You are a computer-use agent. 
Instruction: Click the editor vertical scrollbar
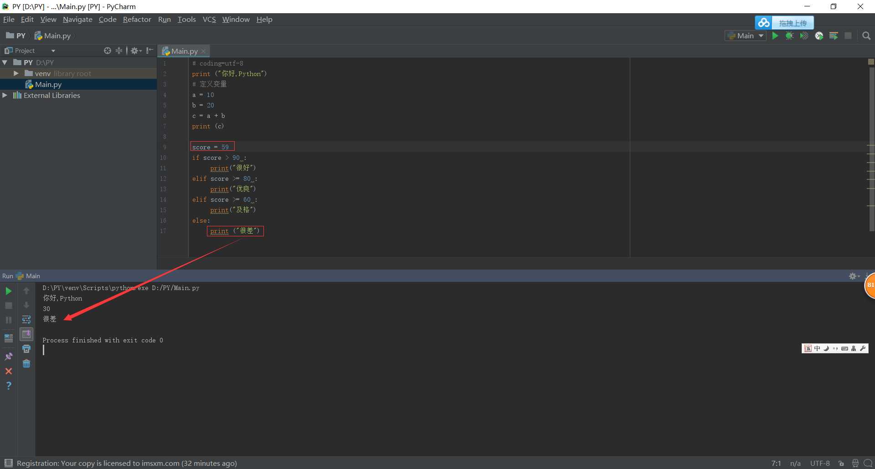point(871,150)
